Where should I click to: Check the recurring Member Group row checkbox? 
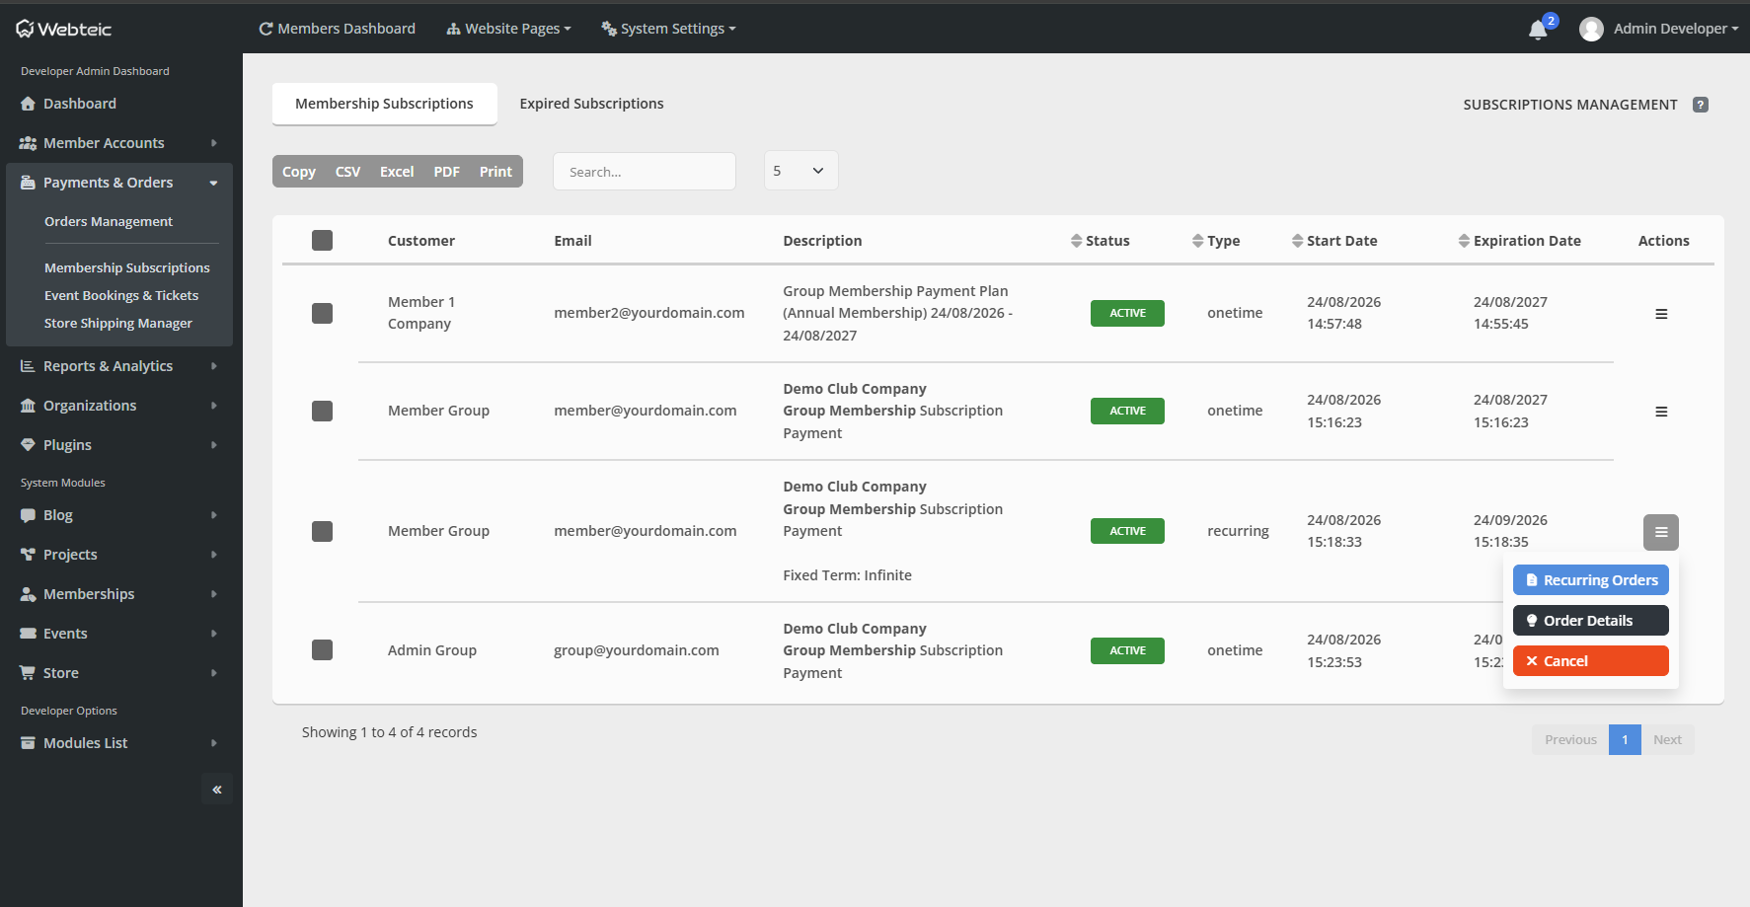(x=322, y=531)
